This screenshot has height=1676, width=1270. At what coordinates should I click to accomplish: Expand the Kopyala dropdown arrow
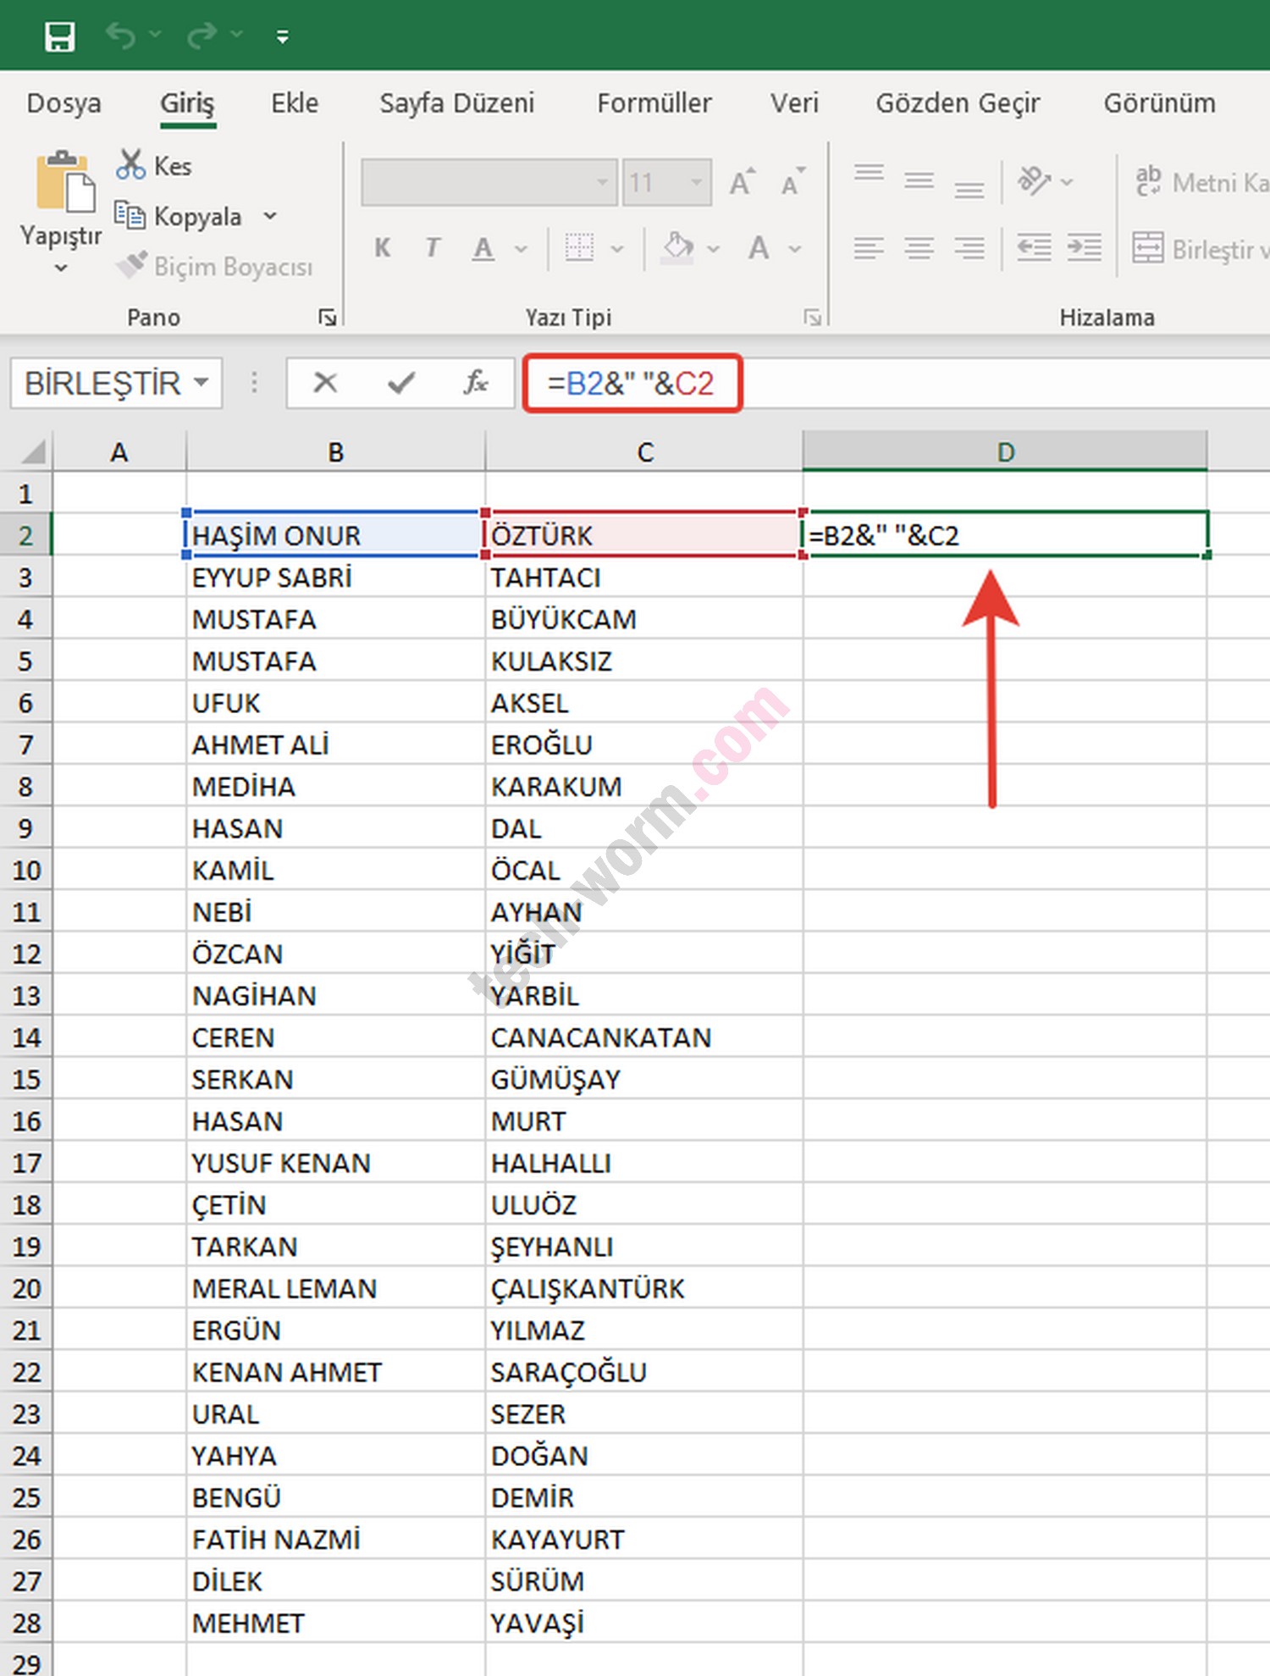coord(270,217)
